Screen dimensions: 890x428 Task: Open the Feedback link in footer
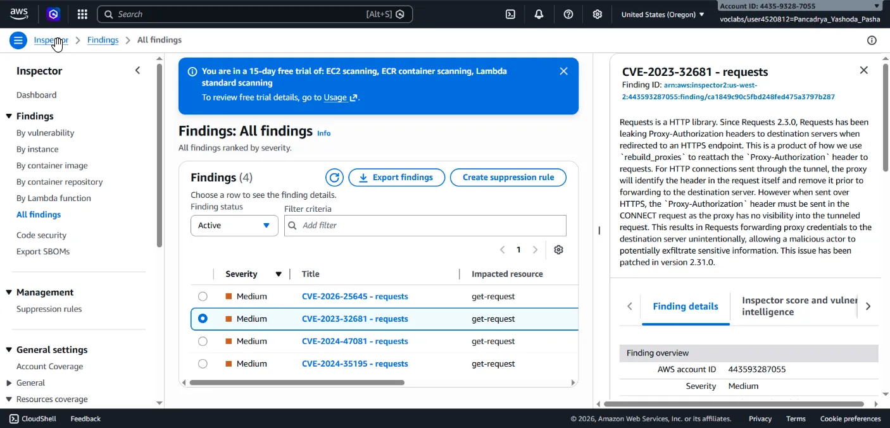point(85,419)
